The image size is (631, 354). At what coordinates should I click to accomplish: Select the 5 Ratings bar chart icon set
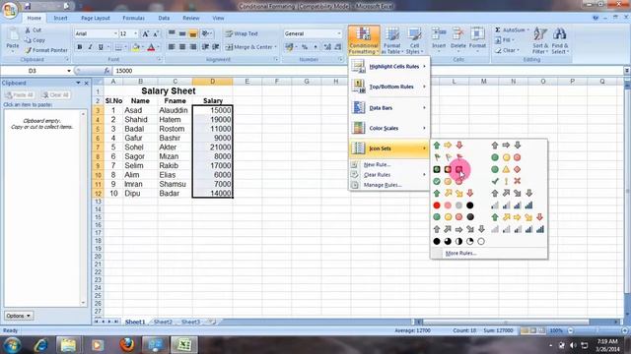pyautogui.click(x=518, y=229)
